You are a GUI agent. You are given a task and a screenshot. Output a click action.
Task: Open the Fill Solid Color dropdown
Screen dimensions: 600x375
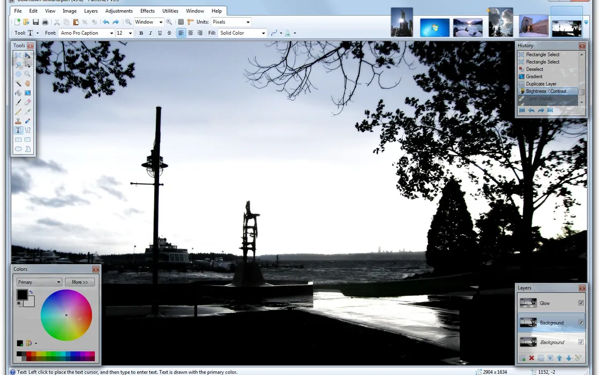click(x=242, y=33)
